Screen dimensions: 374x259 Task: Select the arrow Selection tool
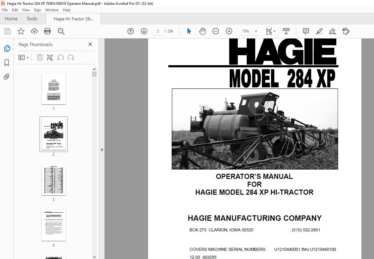pyautogui.click(x=189, y=31)
